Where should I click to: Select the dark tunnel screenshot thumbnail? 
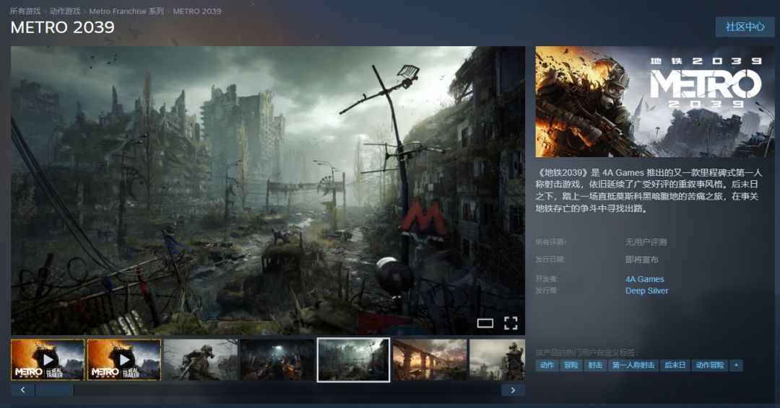[277, 360]
